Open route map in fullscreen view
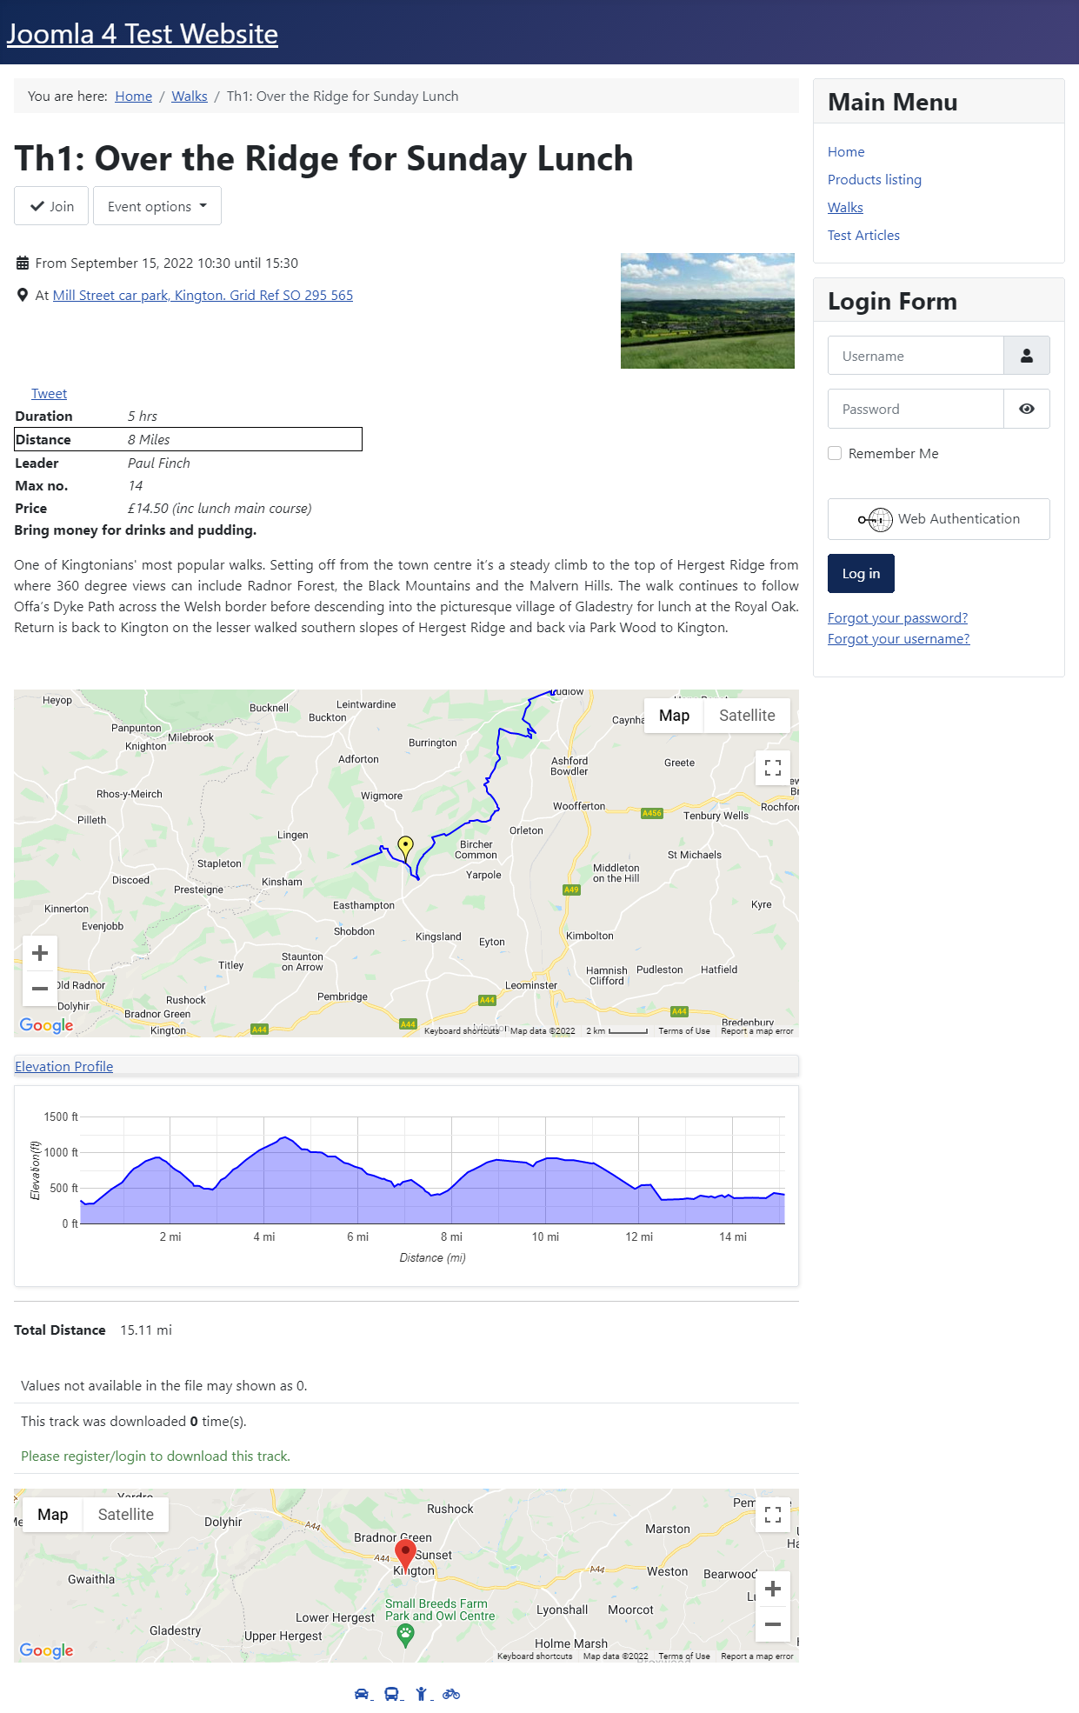 [772, 768]
